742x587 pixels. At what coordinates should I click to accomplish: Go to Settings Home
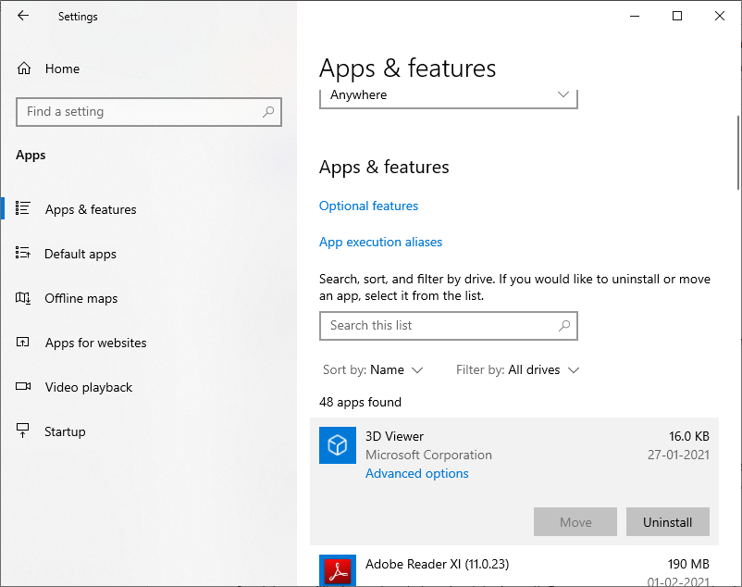click(62, 69)
